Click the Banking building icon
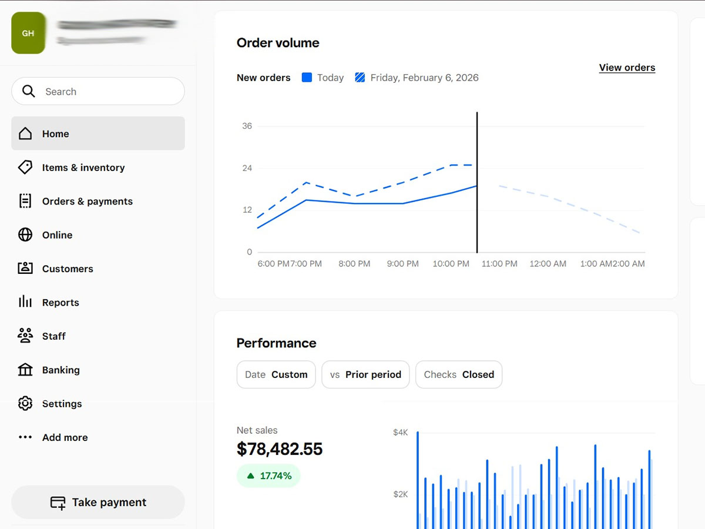The image size is (705, 529). pos(25,370)
